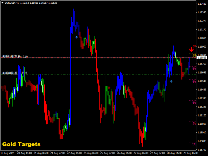Click the current price box 1.16828

coord(202,58)
